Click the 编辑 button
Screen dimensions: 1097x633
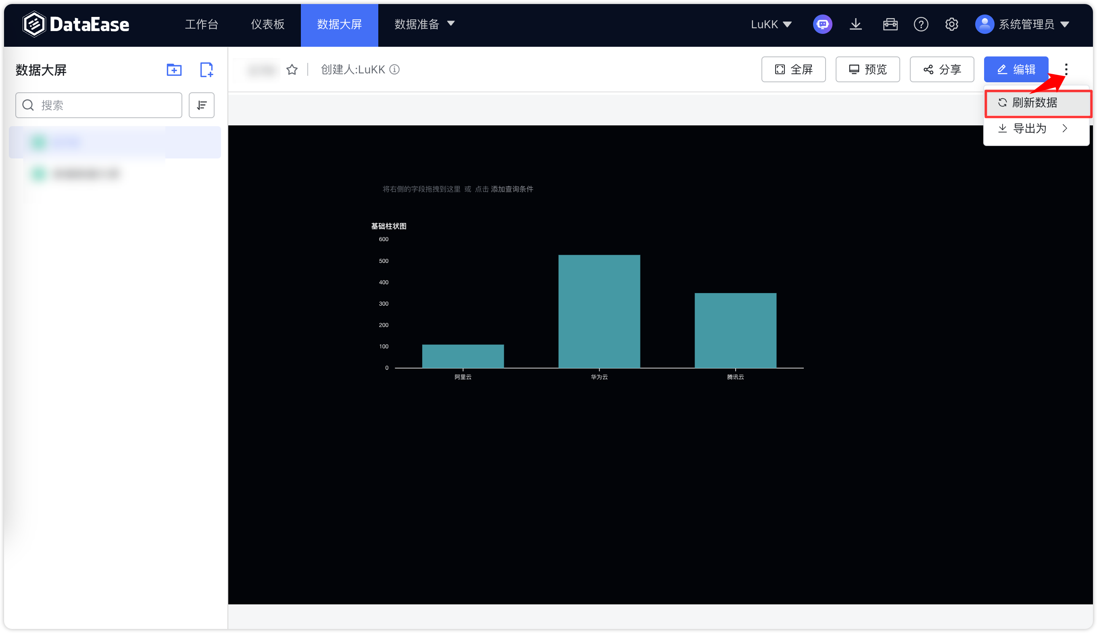click(x=1016, y=70)
